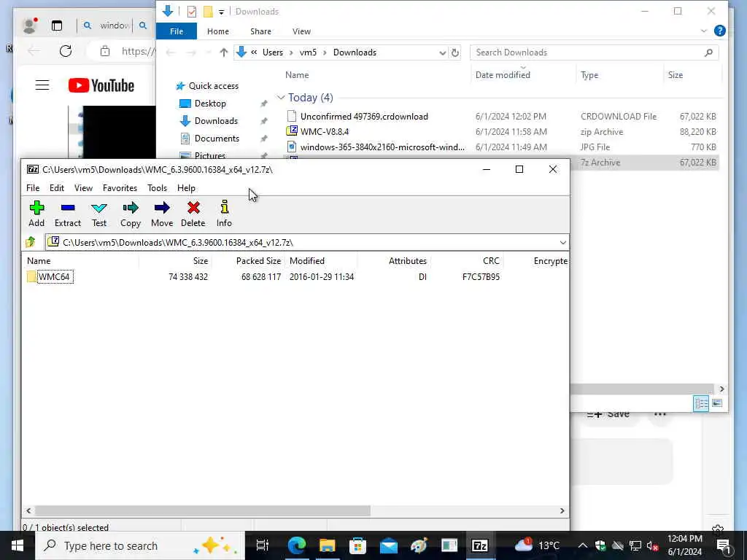Switch Explorer to large icons view
747x560 pixels.
click(717, 403)
